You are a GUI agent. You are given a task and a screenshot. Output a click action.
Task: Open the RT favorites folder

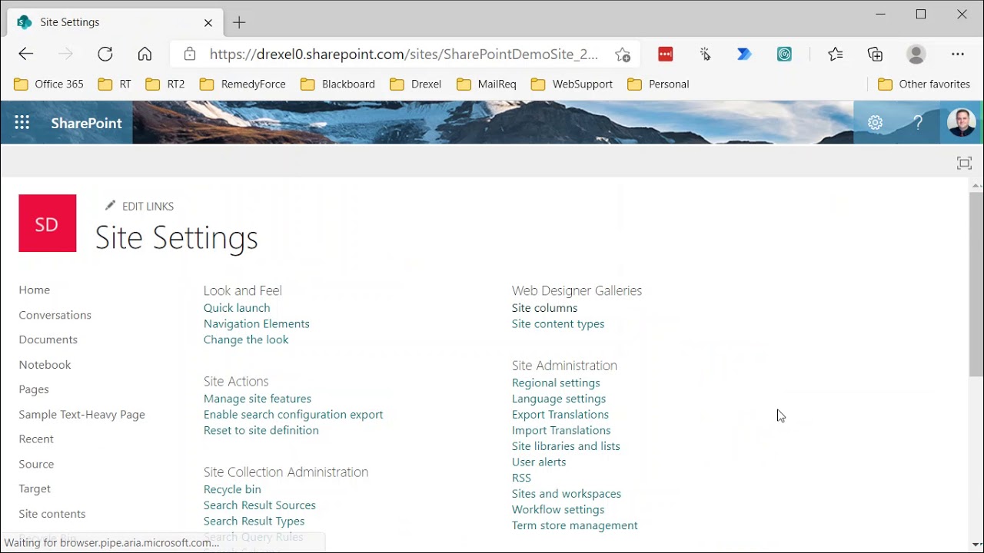(x=115, y=84)
